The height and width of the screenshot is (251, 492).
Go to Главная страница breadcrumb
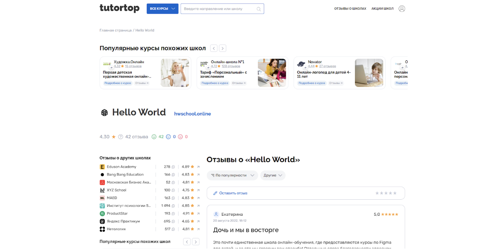(x=116, y=30)
